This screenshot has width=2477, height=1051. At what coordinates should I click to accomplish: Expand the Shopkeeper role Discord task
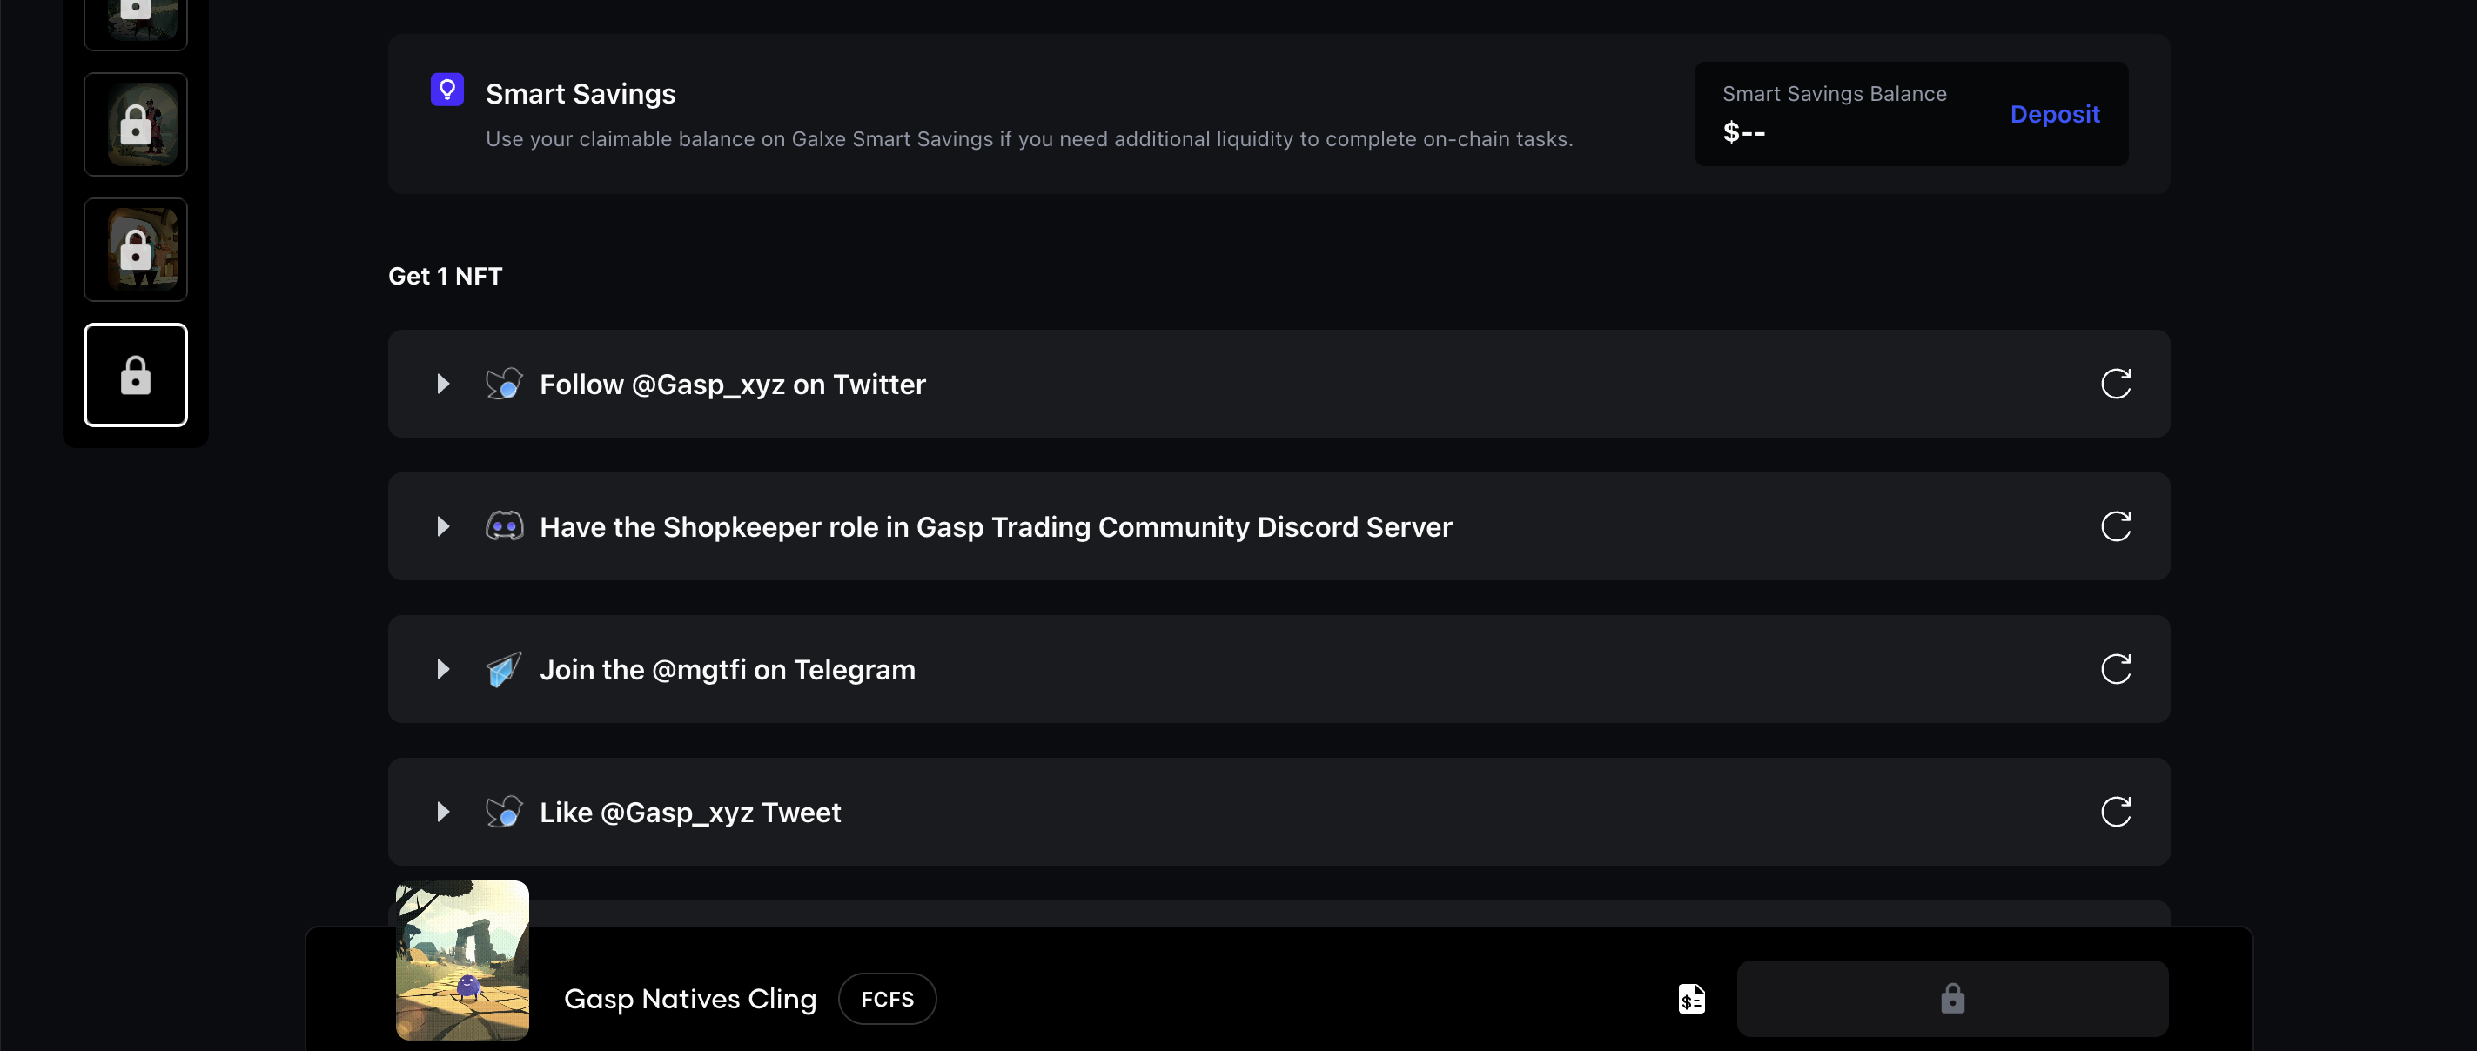tap(442, 526)
